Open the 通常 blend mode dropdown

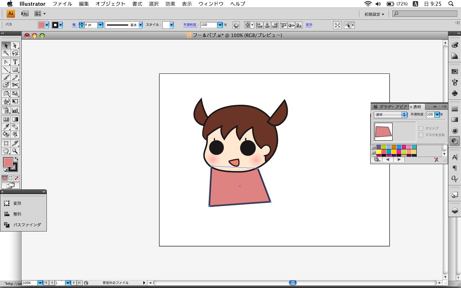tap(390, 114)
